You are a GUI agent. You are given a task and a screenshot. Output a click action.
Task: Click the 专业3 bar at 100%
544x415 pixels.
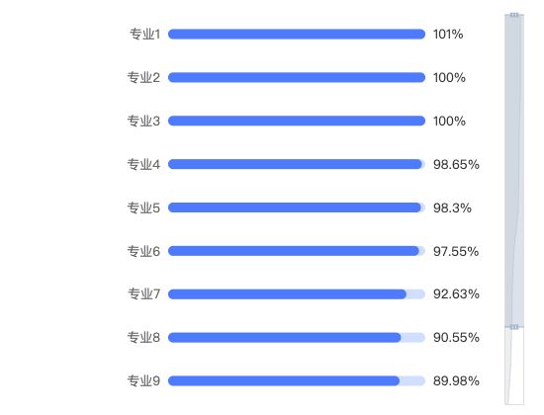point(297,121)
